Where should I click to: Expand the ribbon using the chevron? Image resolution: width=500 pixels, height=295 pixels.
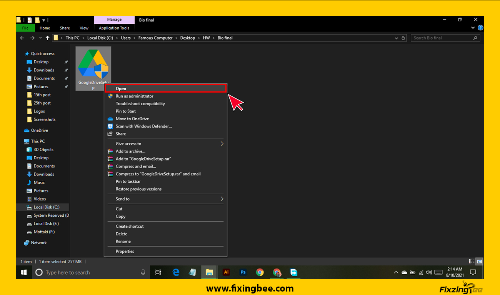pos(473,28)
